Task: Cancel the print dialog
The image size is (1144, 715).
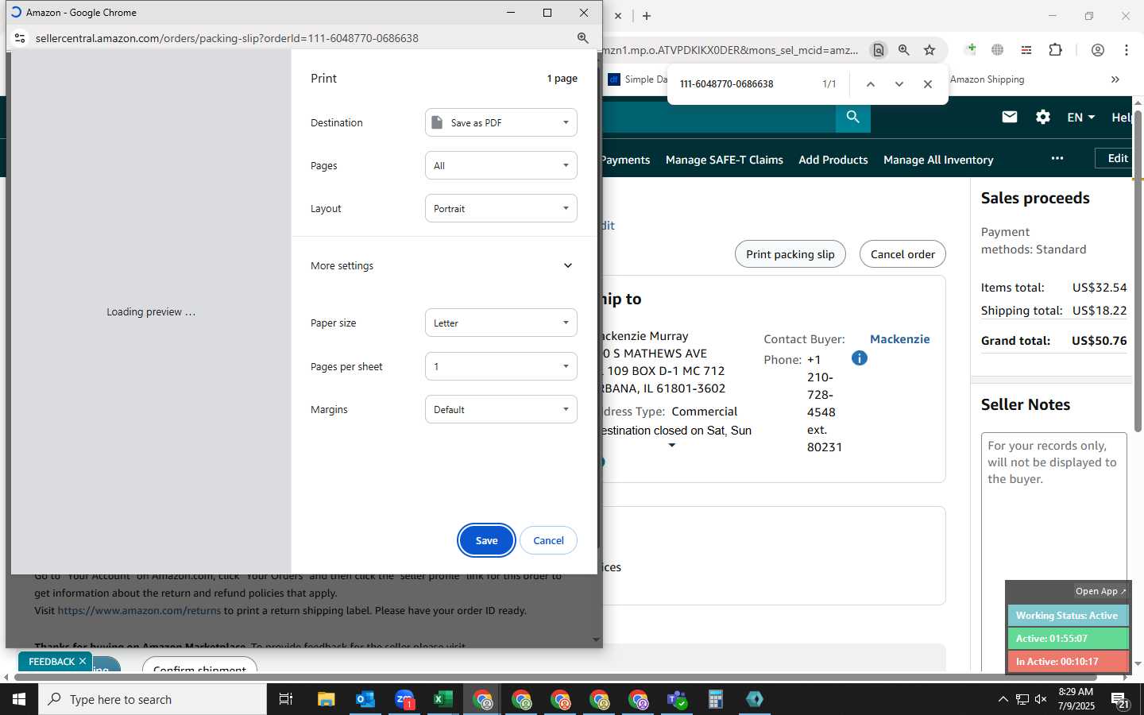Action: click(x=548, y=540)
